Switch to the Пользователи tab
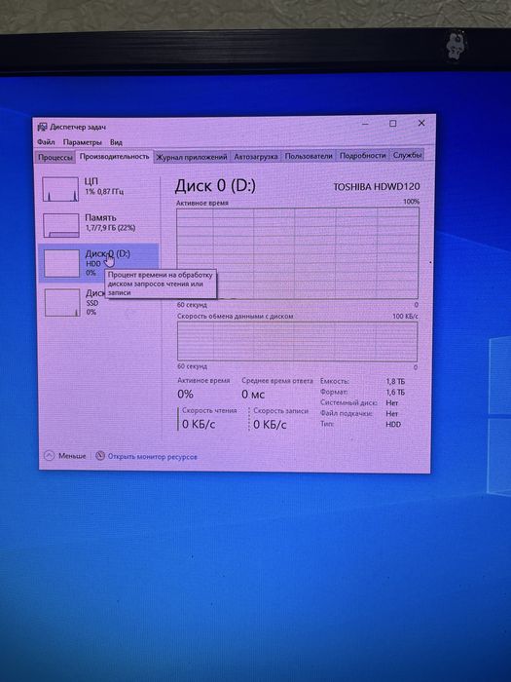511x682 pixels. pyautogui.click(x=309, y=156)
